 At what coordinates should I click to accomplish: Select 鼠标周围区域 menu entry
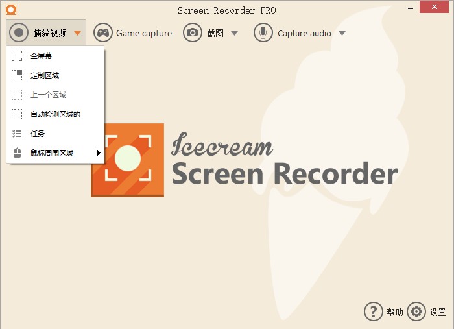point(55,153)
